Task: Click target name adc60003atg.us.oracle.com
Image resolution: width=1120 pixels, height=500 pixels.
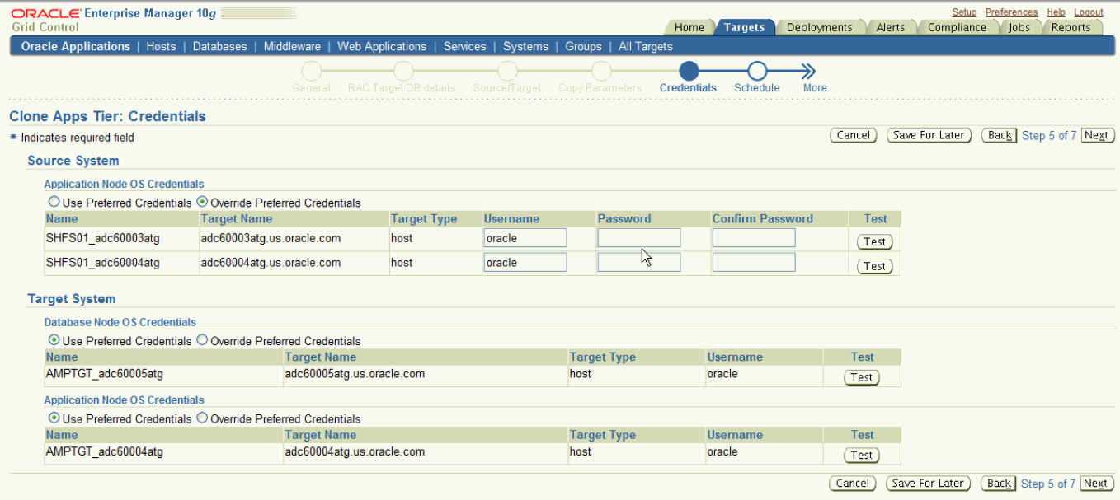Action: (271, 238)
